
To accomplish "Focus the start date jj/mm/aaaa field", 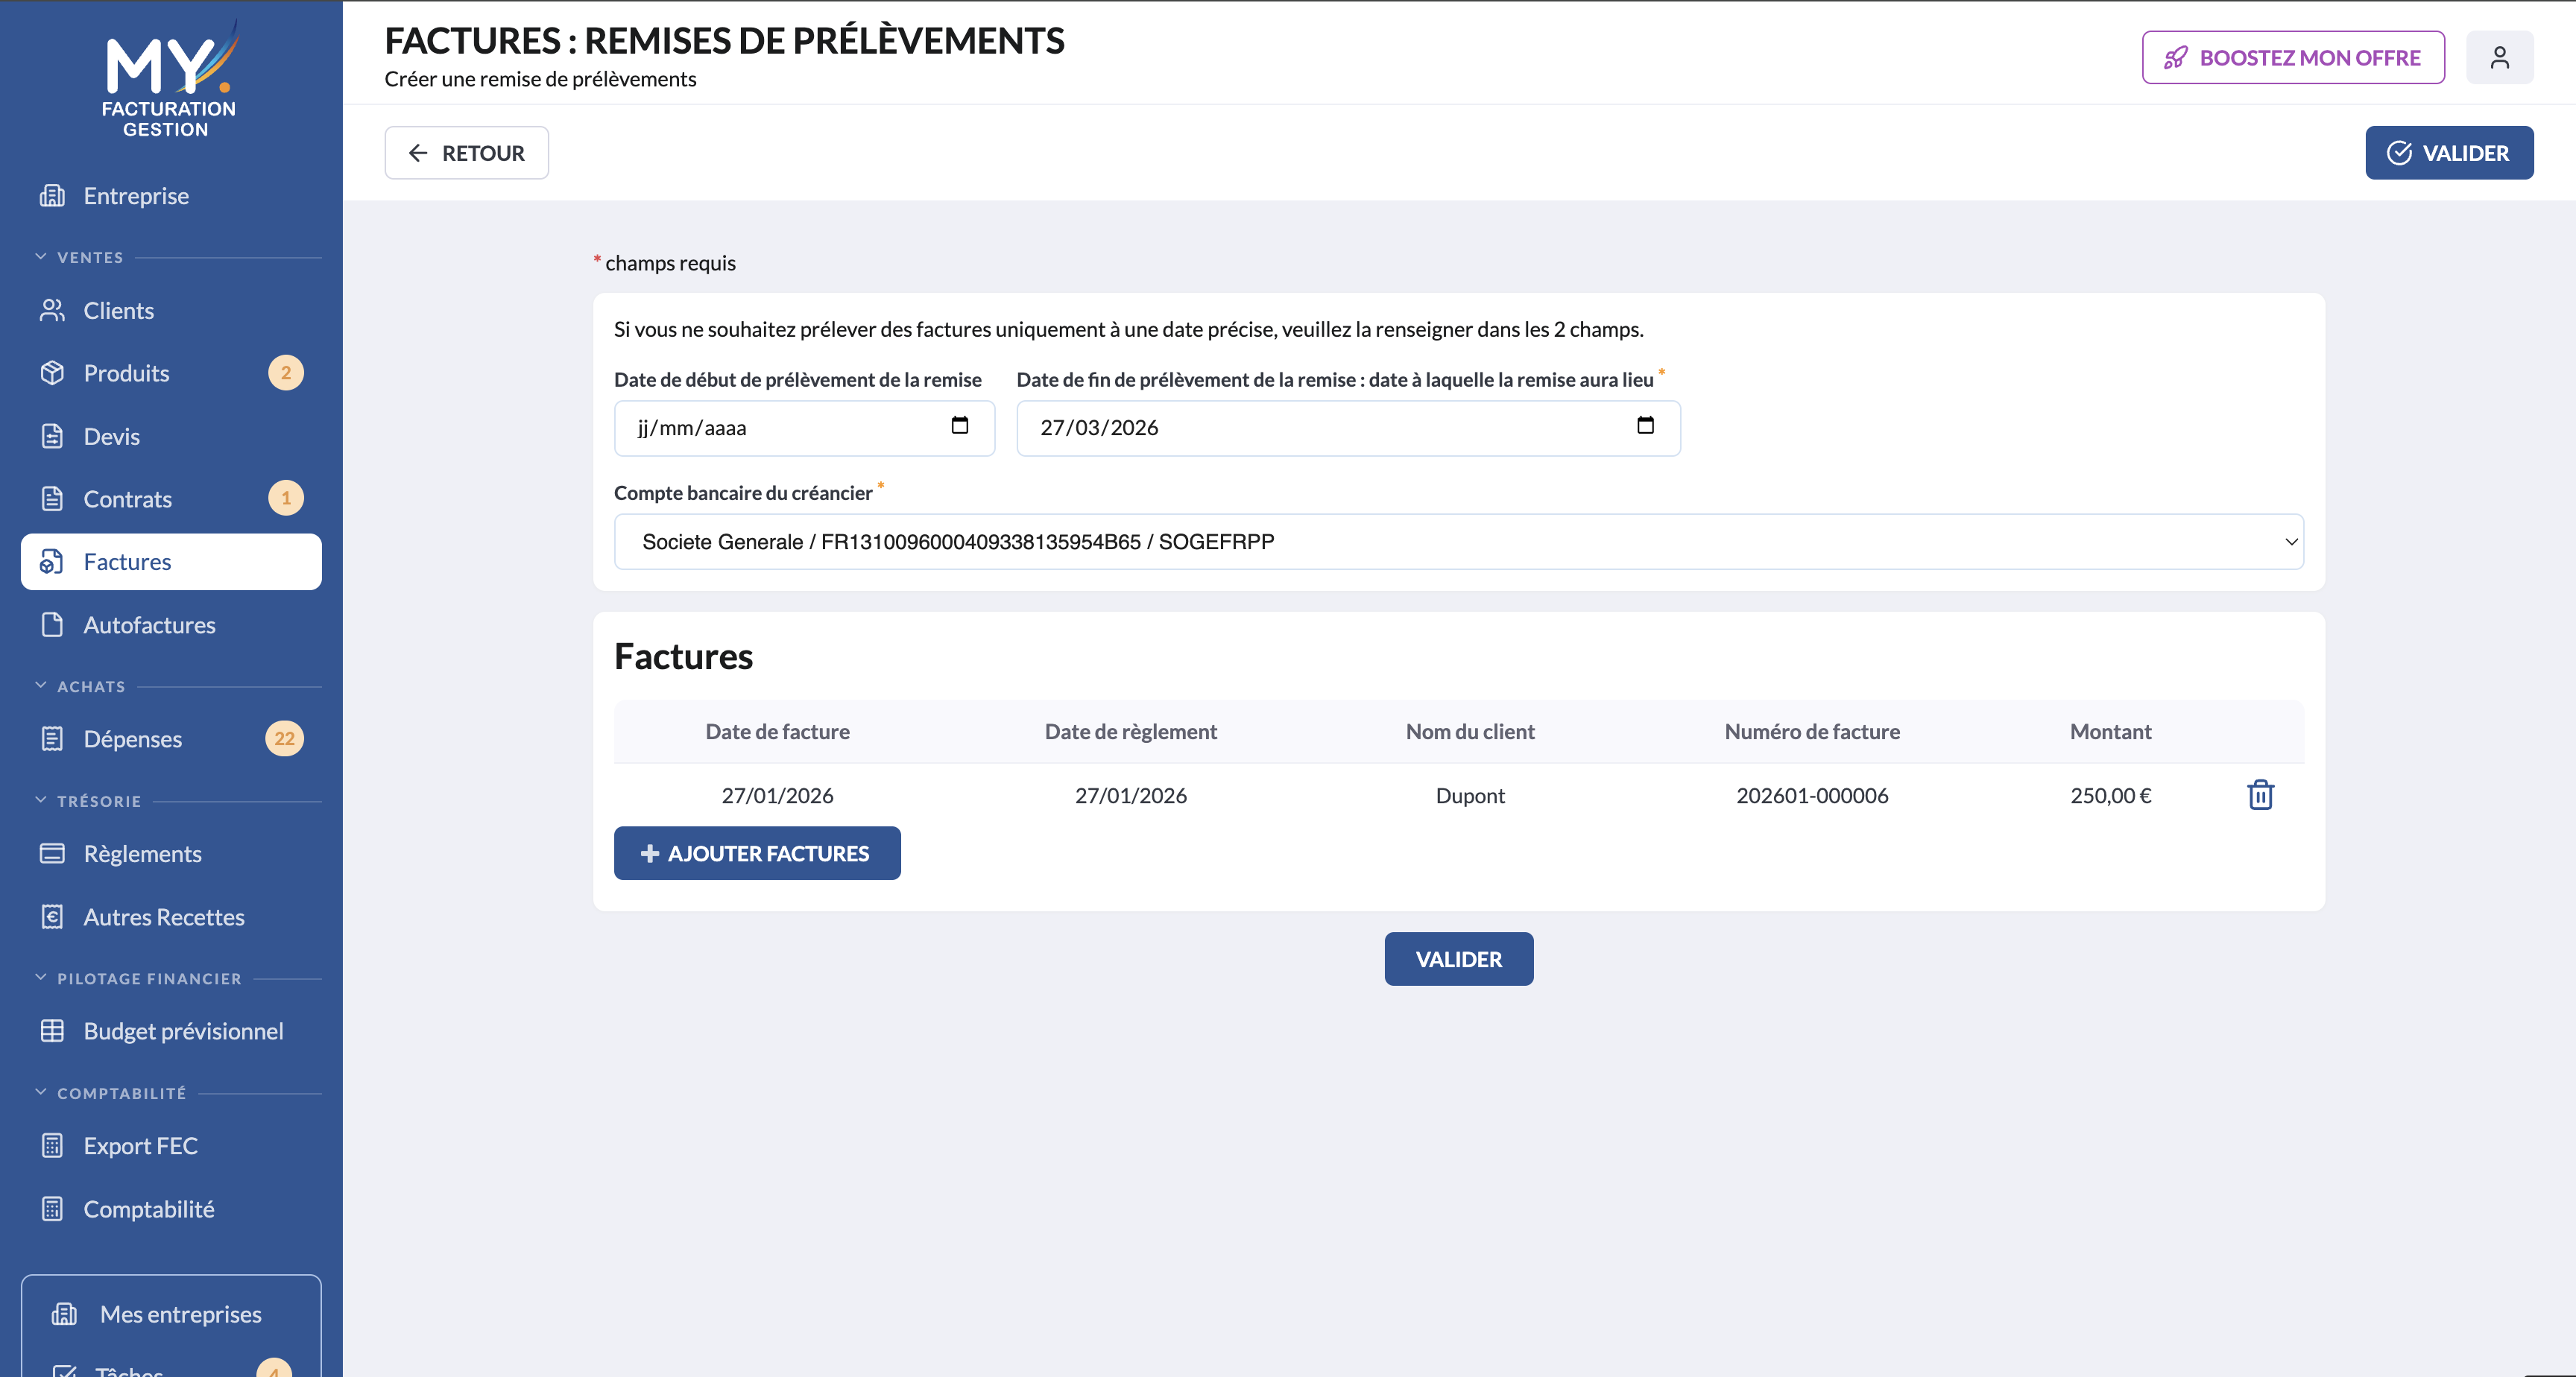I will (804, 428).
